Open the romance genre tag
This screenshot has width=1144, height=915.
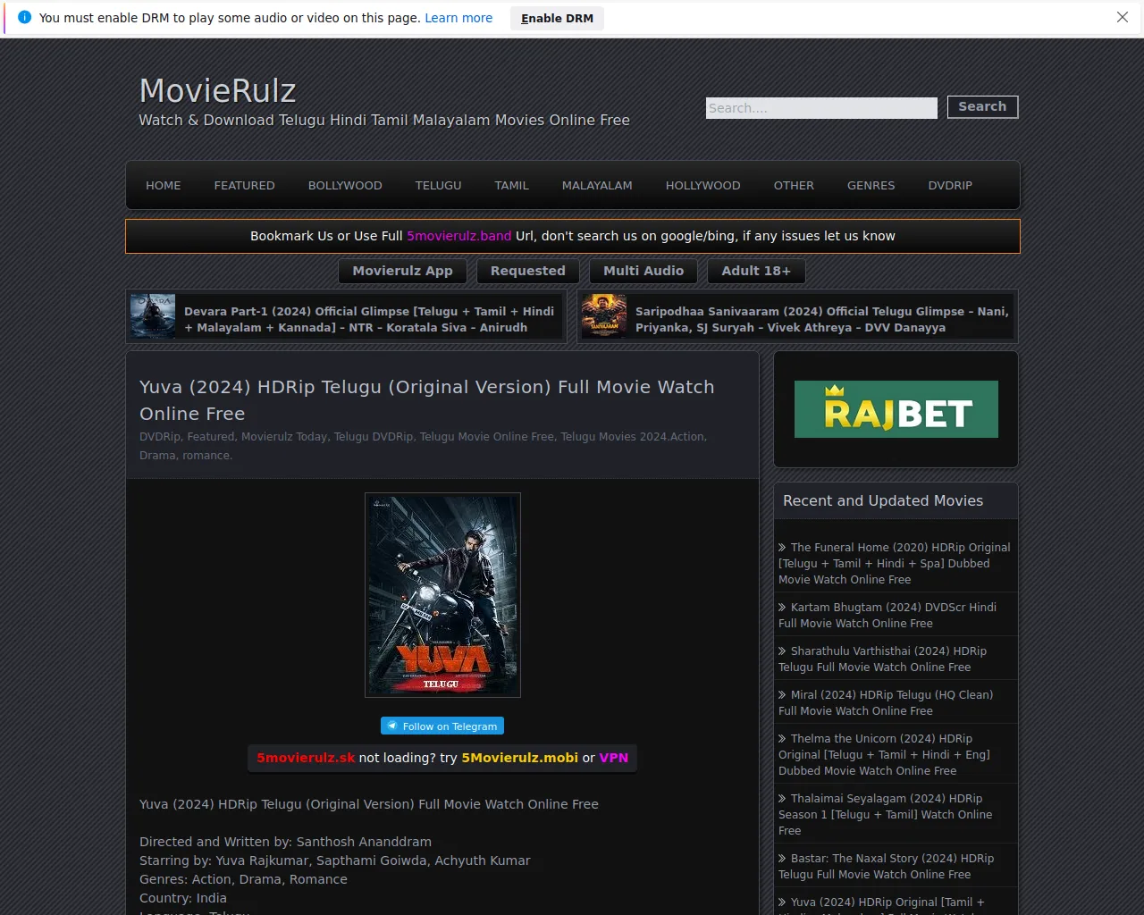coord(206,456)
